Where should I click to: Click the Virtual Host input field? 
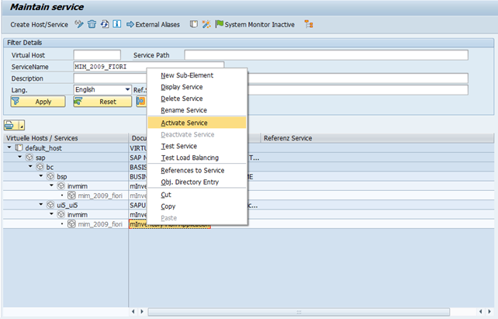coord(96,55)
